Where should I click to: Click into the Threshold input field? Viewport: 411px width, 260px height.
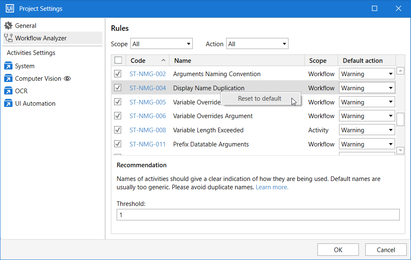pyautogui.click(x=258, y=215)
